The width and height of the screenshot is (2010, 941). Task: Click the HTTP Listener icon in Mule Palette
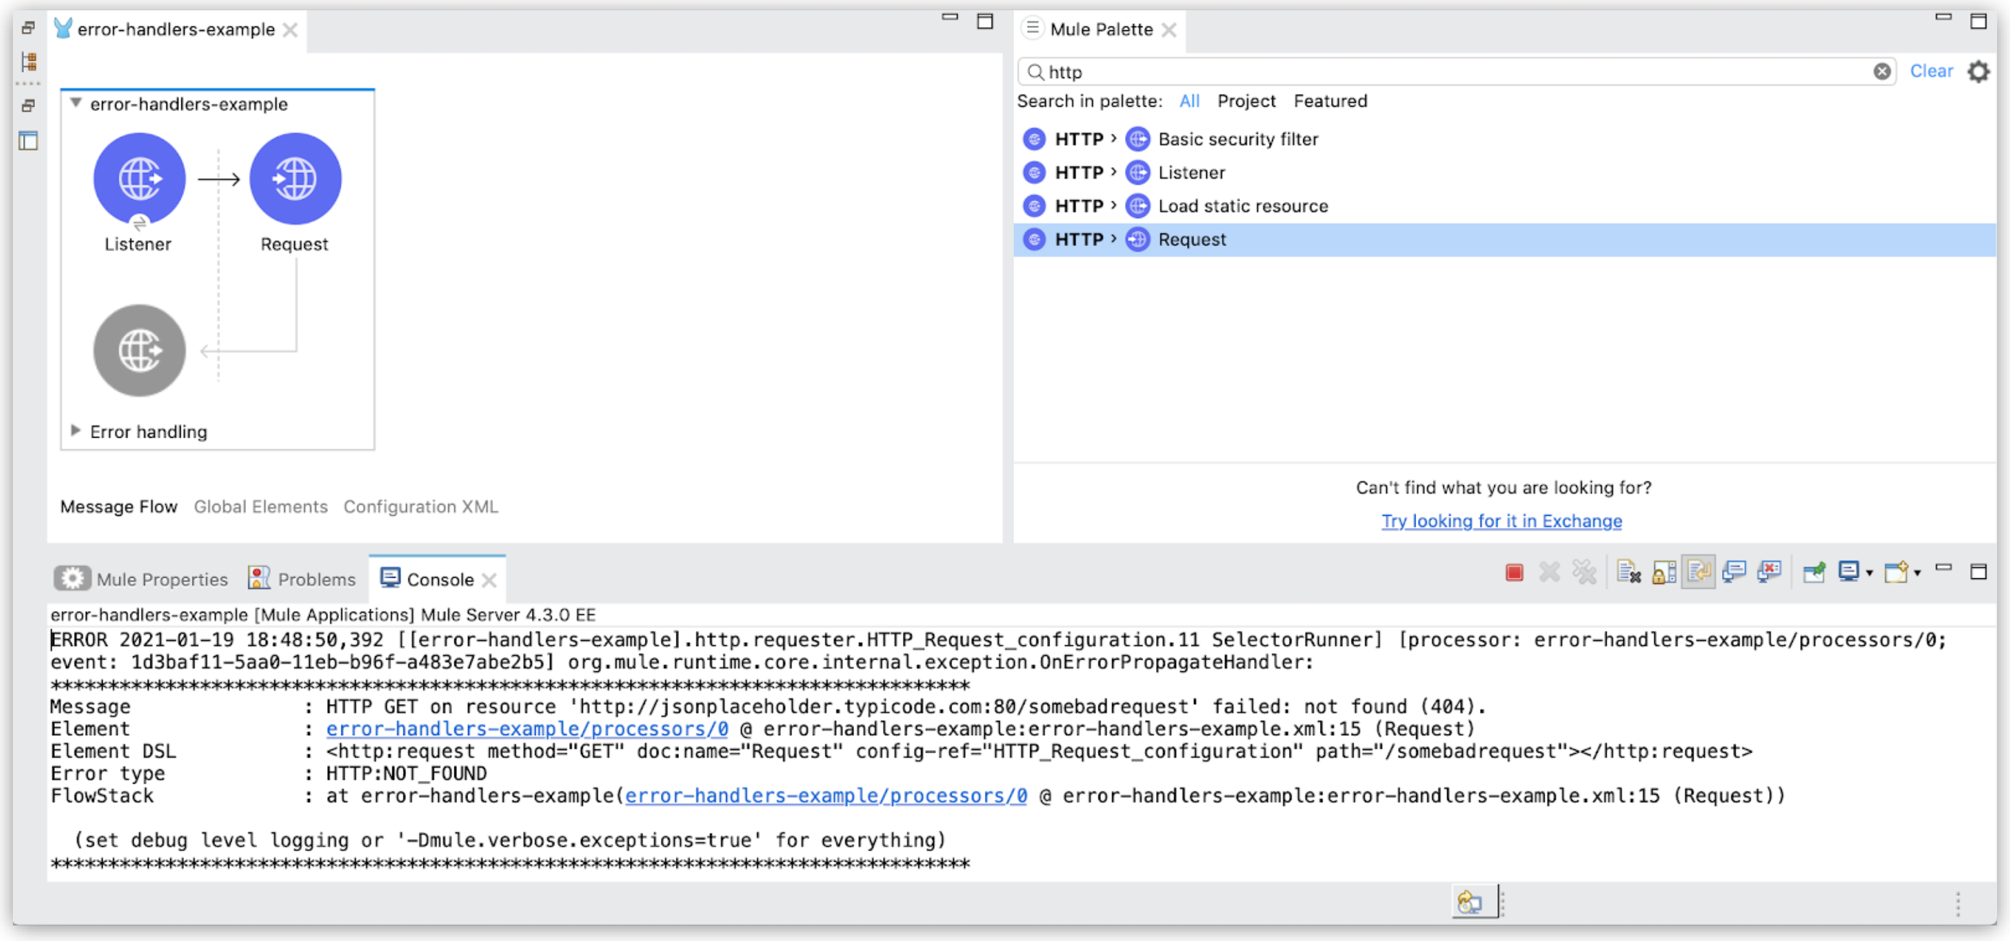(x=1136, y=172)
